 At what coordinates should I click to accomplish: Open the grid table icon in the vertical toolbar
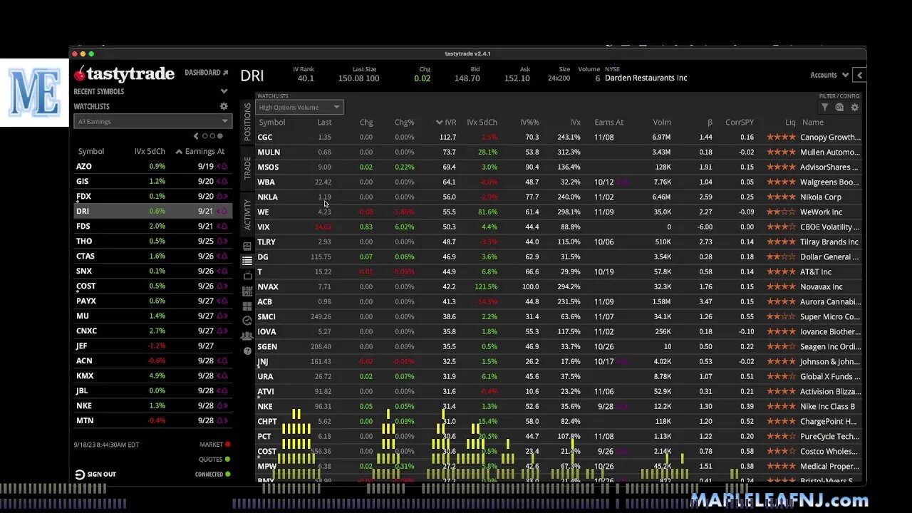[x=247, y=291]
